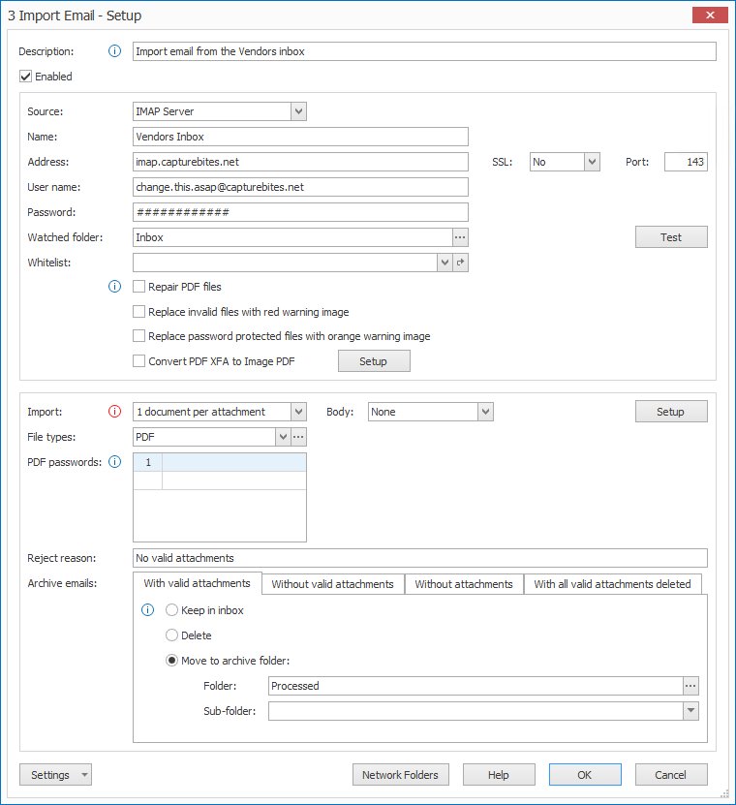736x805 pixels.
Task: Confirm with the OK button
Action: 585,775
